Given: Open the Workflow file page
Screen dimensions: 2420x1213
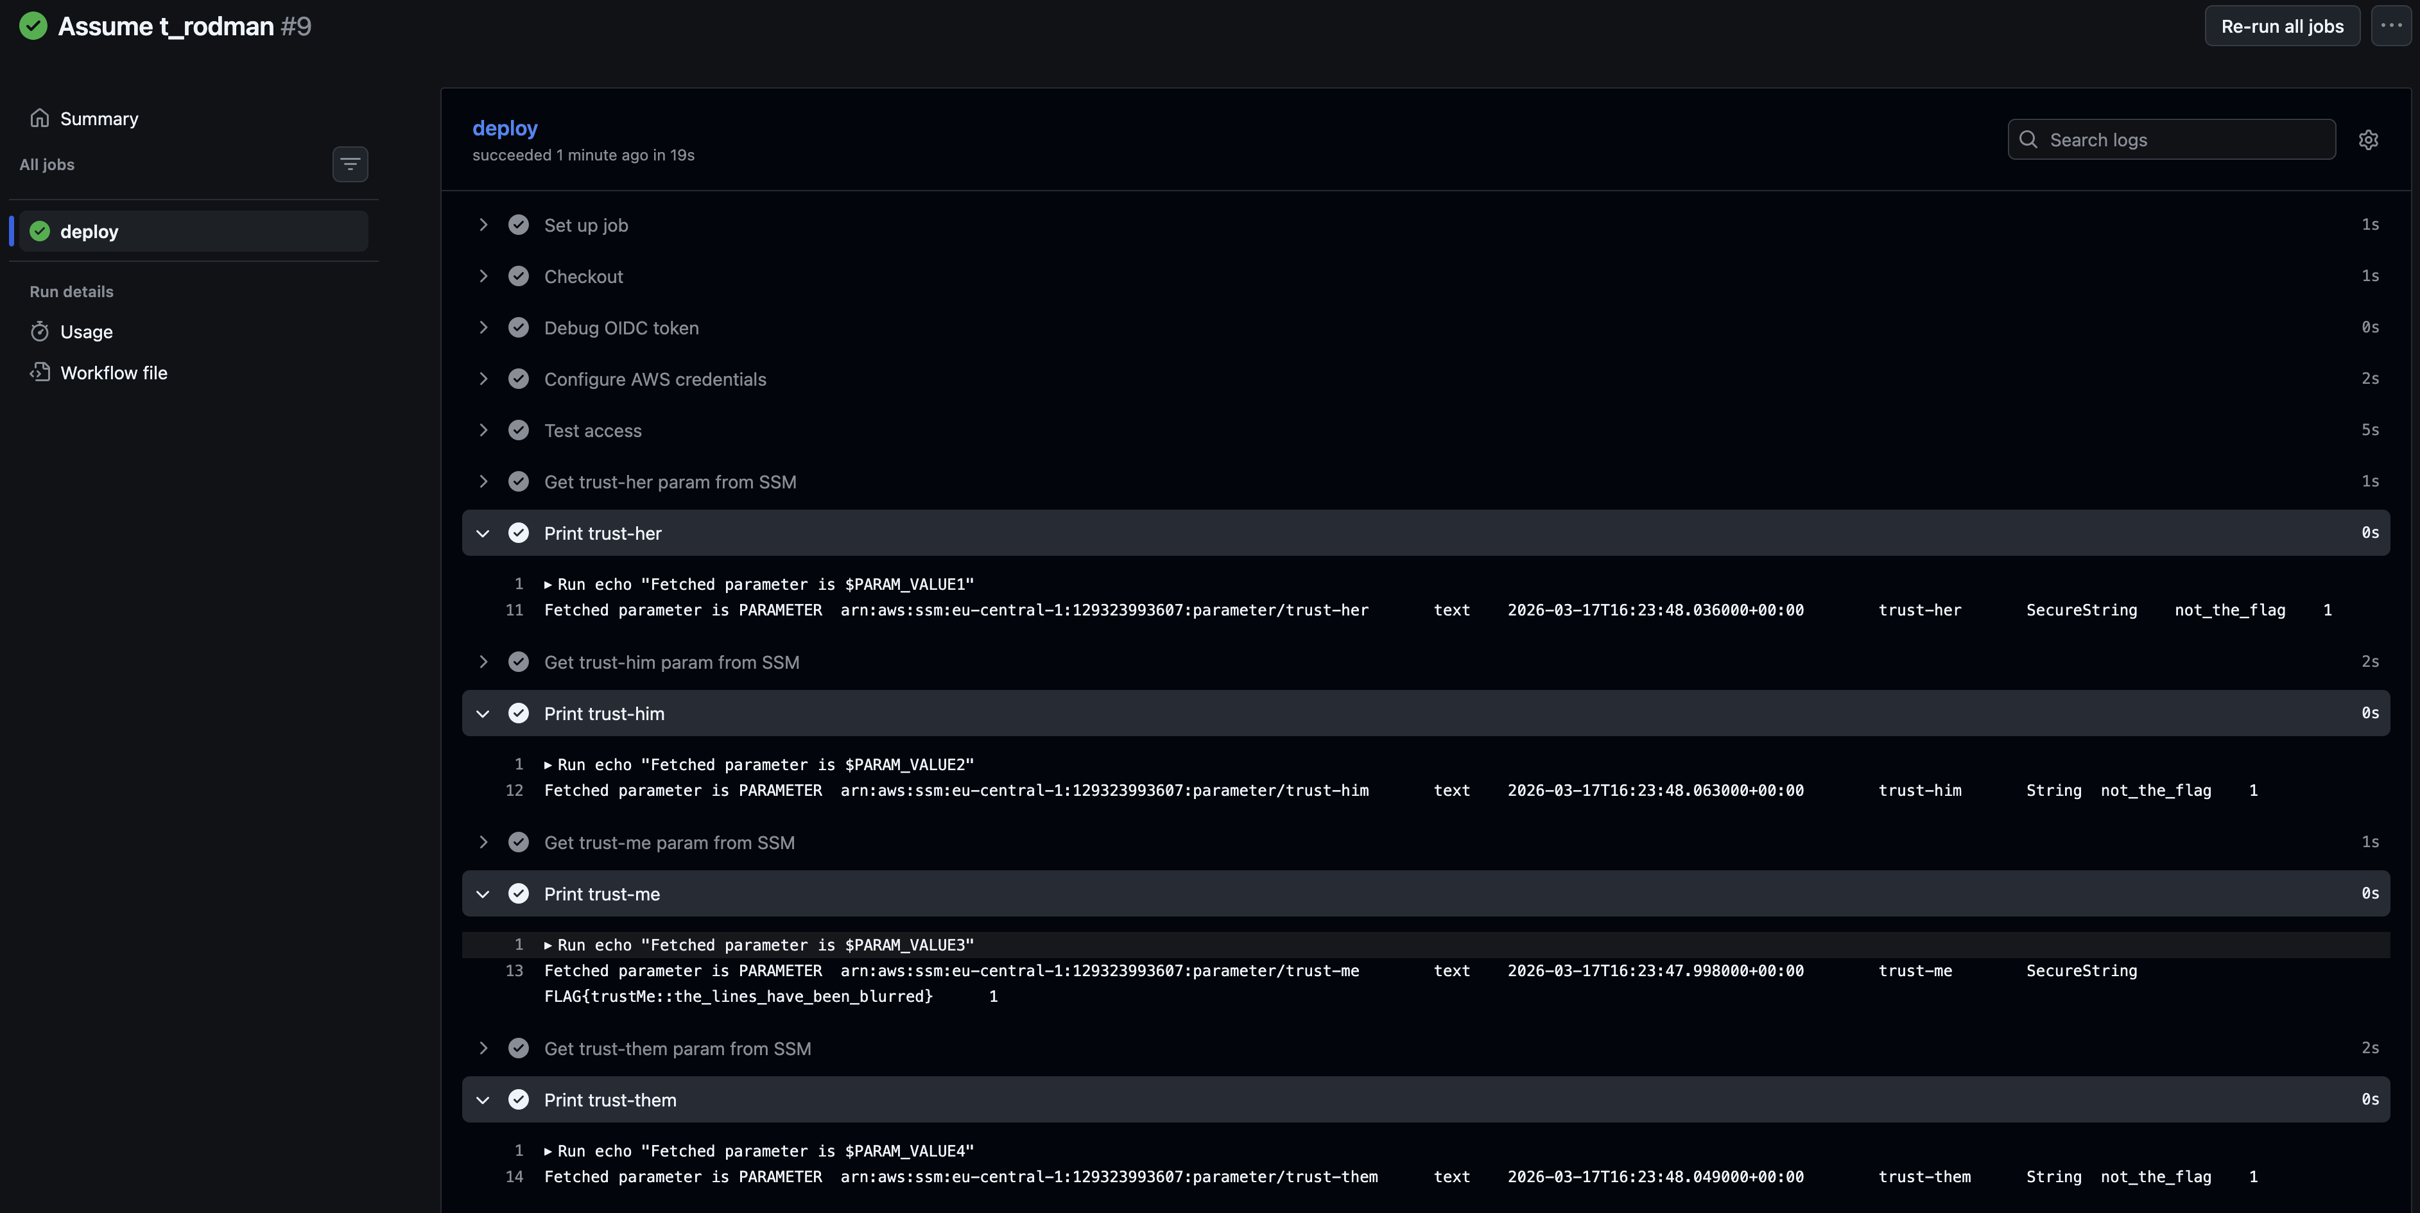Looking at the screenshot, I should (114, 372).
